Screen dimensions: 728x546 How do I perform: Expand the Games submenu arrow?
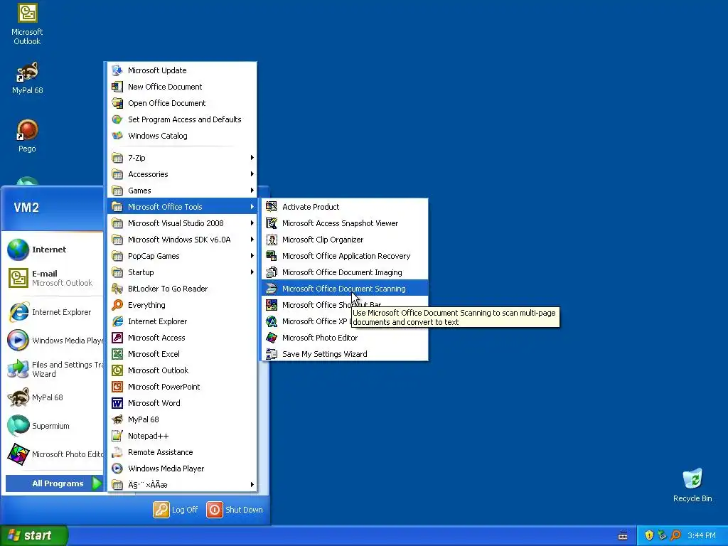point(252,191)
